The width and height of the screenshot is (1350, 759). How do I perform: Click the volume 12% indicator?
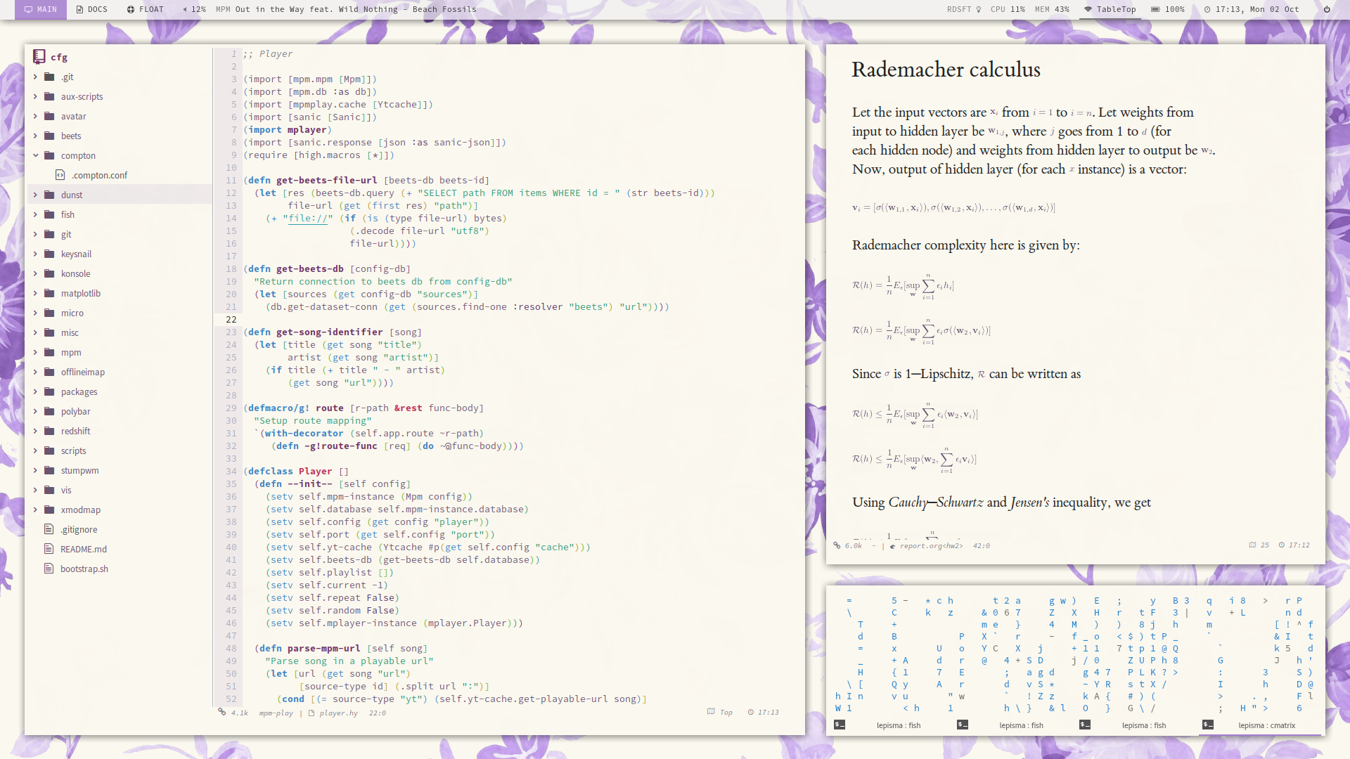tap(194, 9)
